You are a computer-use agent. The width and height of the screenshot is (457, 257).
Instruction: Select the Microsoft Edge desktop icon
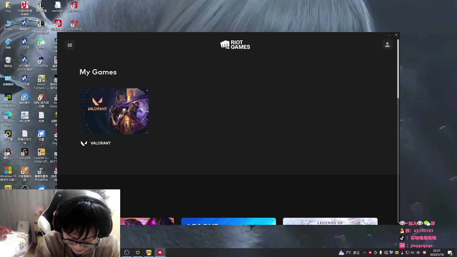click(8, 119)
